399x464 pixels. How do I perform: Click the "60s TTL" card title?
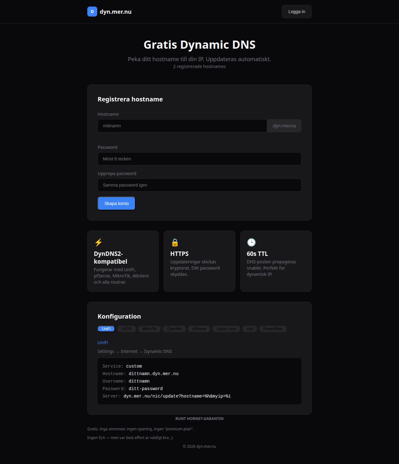pyautogui.click(x=257, y=254)
